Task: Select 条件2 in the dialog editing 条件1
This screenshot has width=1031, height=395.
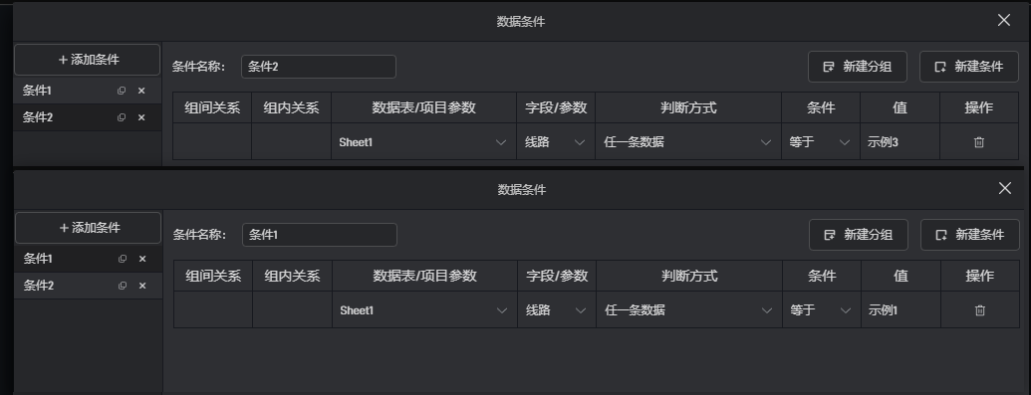Action: coord(88,286)
